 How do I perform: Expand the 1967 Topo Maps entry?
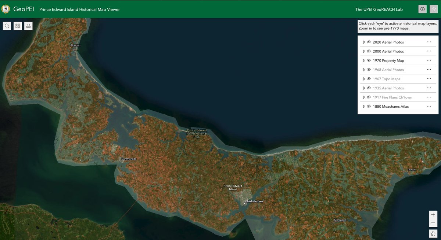[363, 79]
